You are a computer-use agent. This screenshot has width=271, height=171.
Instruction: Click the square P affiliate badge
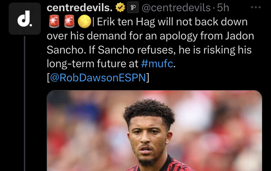pyautogui.click(x=133, y=8)
